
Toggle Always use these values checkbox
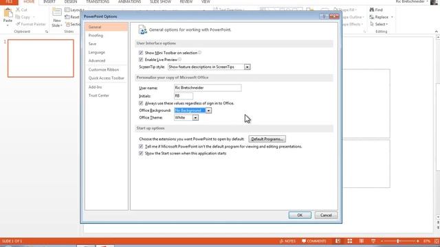(x=141, y=104)
